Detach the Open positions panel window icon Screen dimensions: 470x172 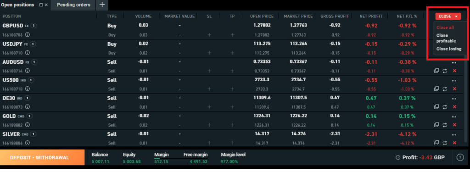(41, 5)
